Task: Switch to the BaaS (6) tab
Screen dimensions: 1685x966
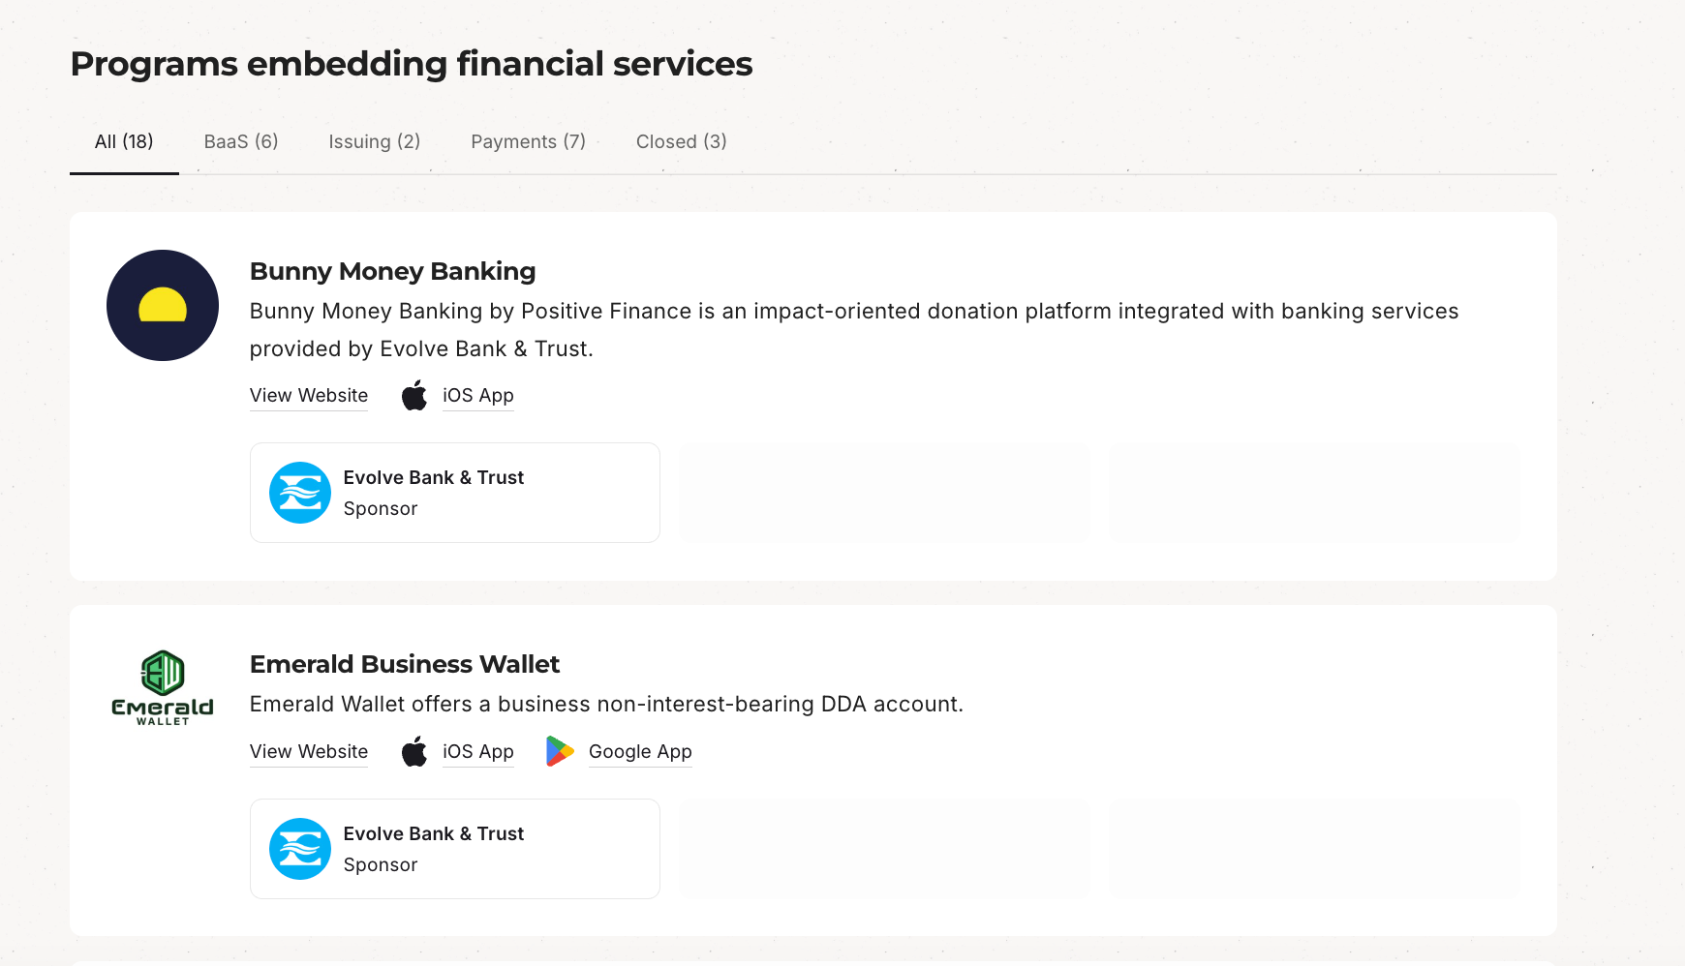Action: [x=241, y=141]
